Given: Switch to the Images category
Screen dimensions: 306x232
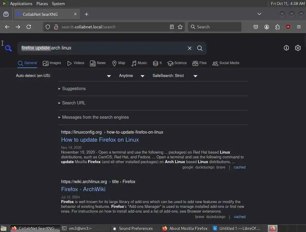Looking at the screenshot, I should (x=52, y=63).
